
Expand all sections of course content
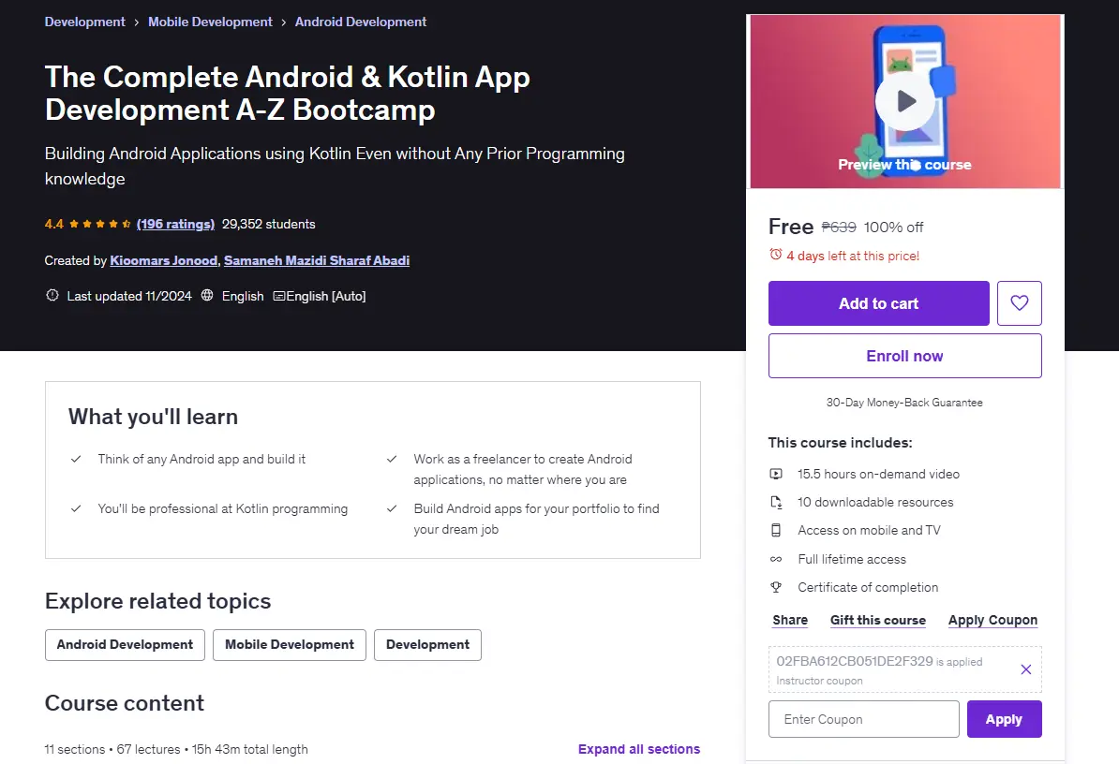pyautogui.click(x=639, y=749)
